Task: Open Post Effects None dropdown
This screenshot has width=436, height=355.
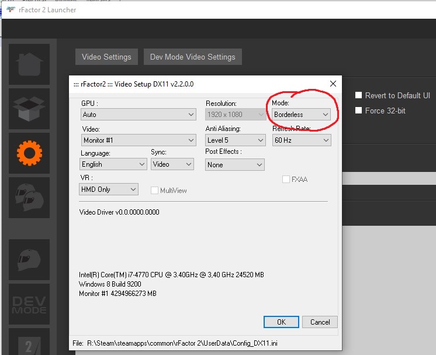Action: (x=235, y=165)
